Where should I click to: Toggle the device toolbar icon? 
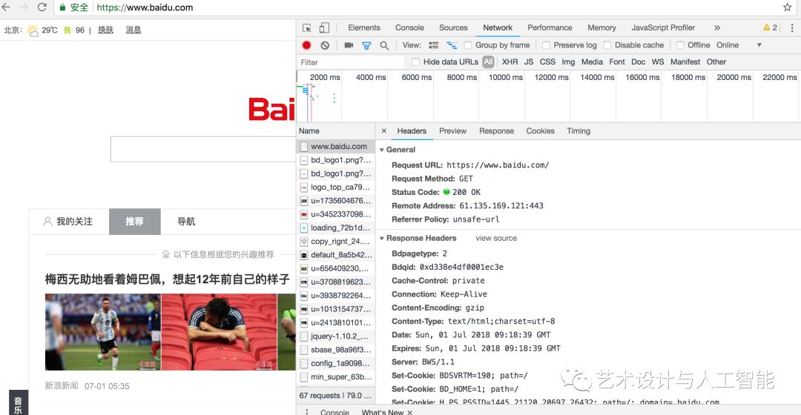pos(324,28)
